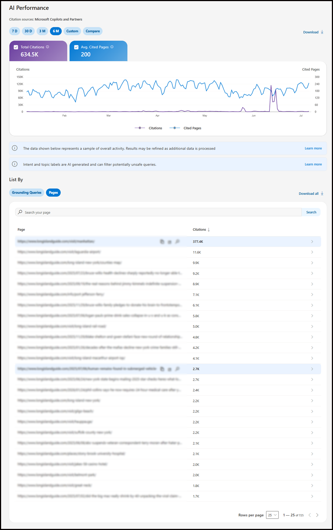Screen dimensions: 333x530
Task: Click the 5.0K citations value
Action: point(196,326)
